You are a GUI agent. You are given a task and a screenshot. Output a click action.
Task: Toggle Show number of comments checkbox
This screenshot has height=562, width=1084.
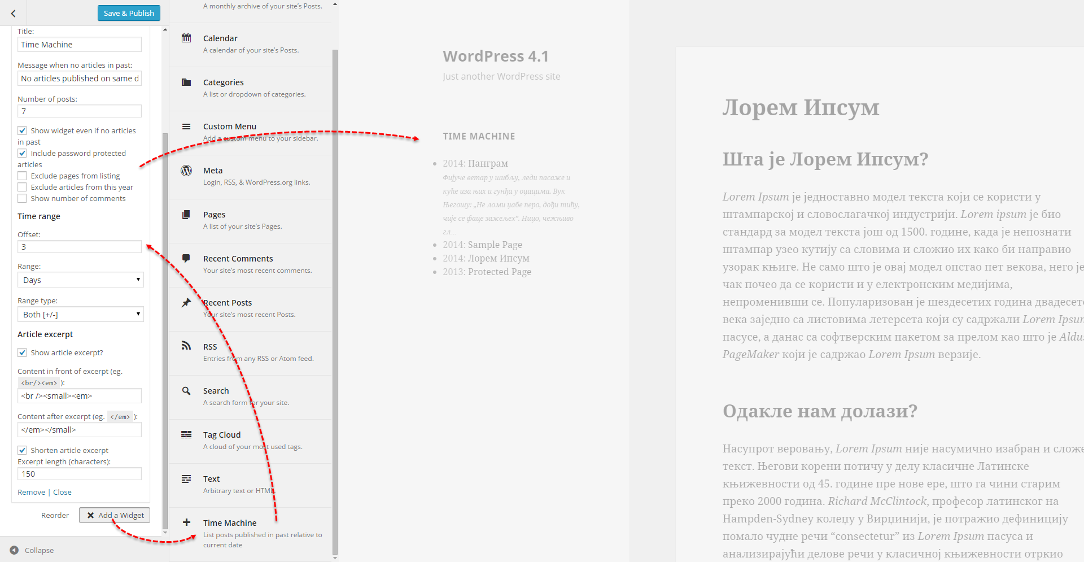tap(22, 198)
